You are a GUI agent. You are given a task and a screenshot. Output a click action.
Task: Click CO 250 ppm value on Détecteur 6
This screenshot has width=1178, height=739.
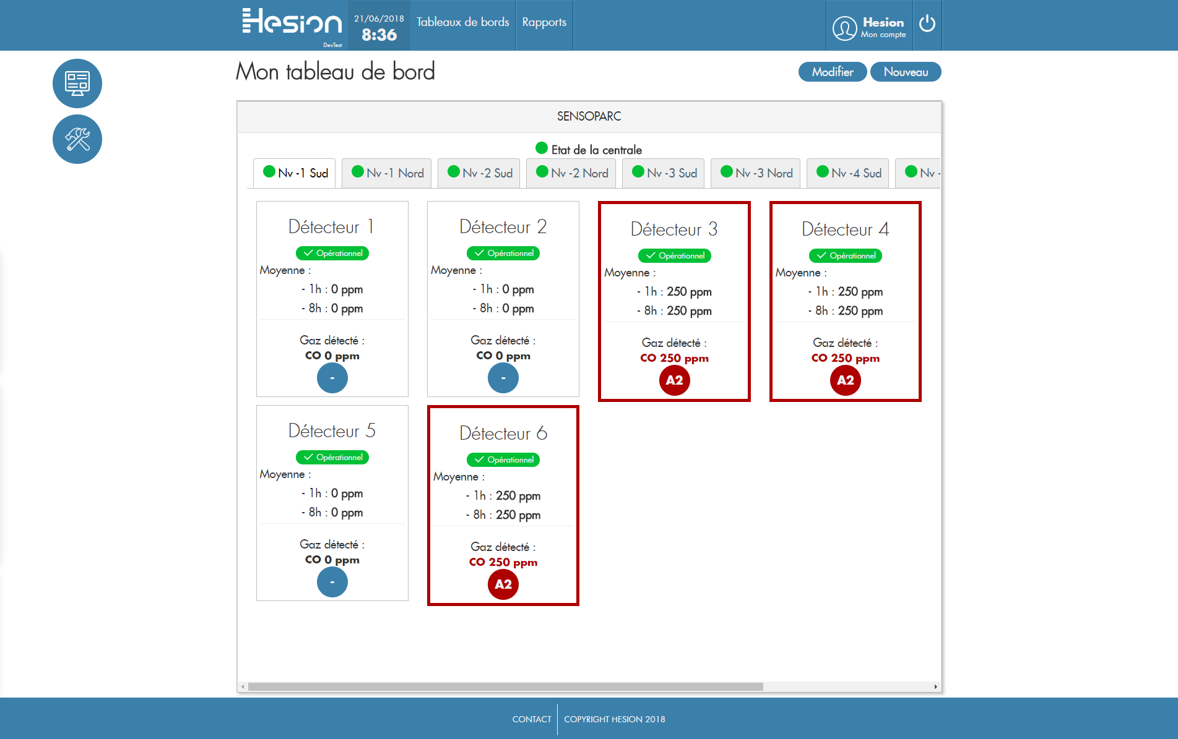coord(503,562)
